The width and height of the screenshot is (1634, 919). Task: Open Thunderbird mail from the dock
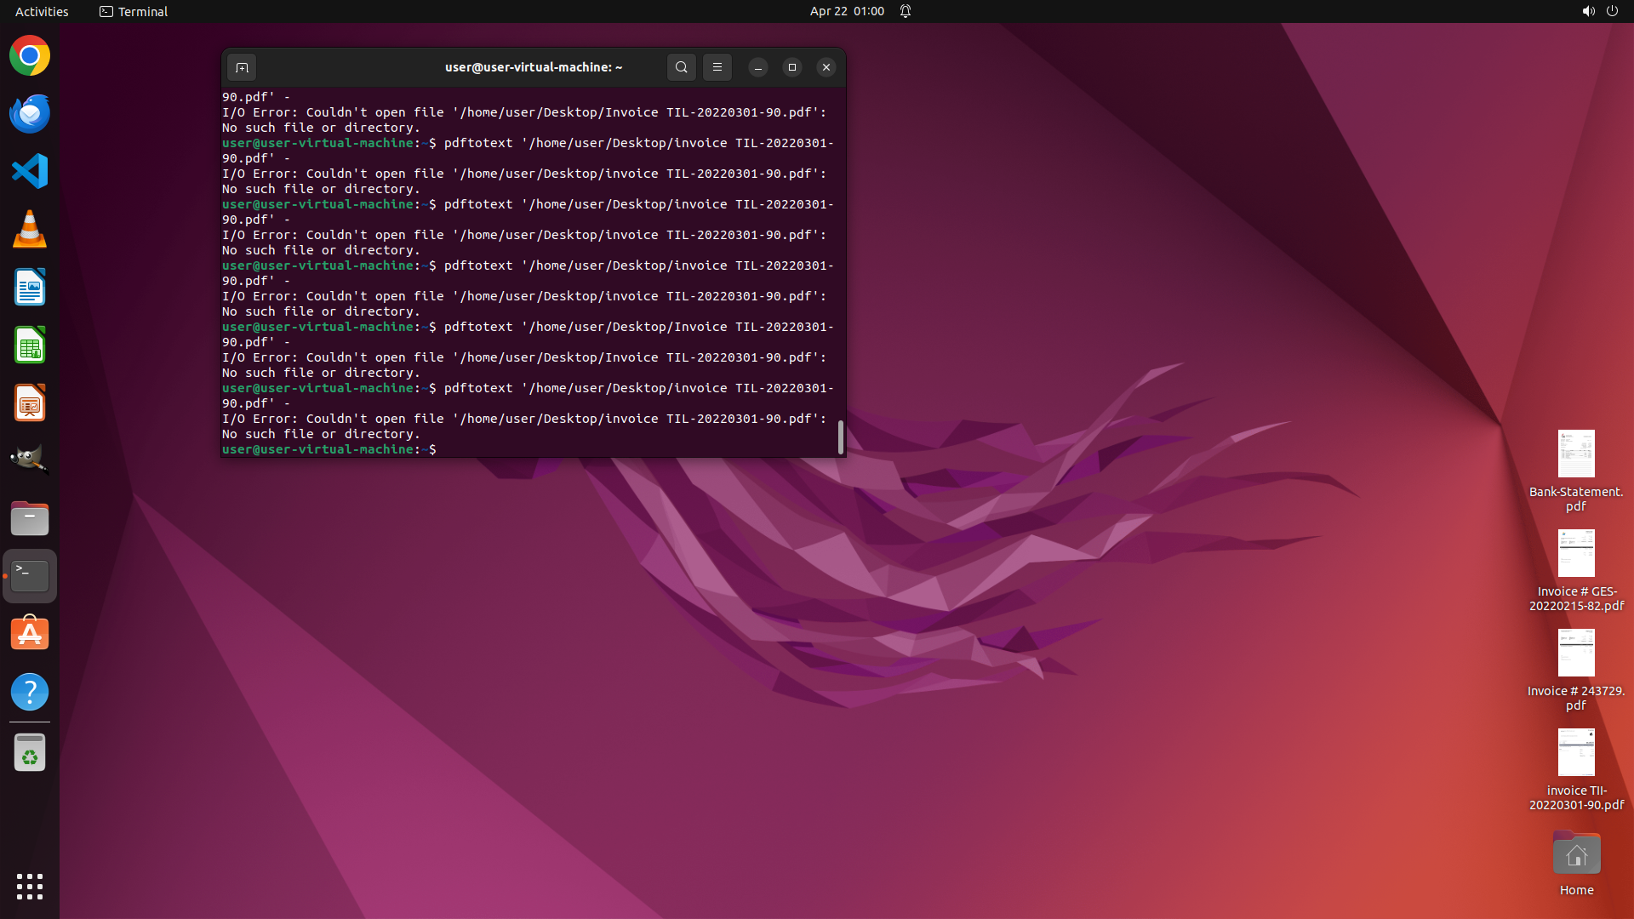(x=30, y=114)
